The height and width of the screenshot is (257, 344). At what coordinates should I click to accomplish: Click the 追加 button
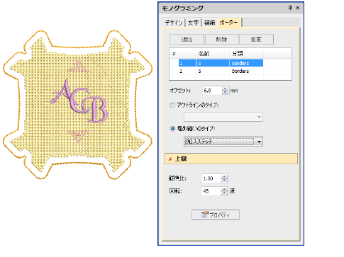point(187,39)
